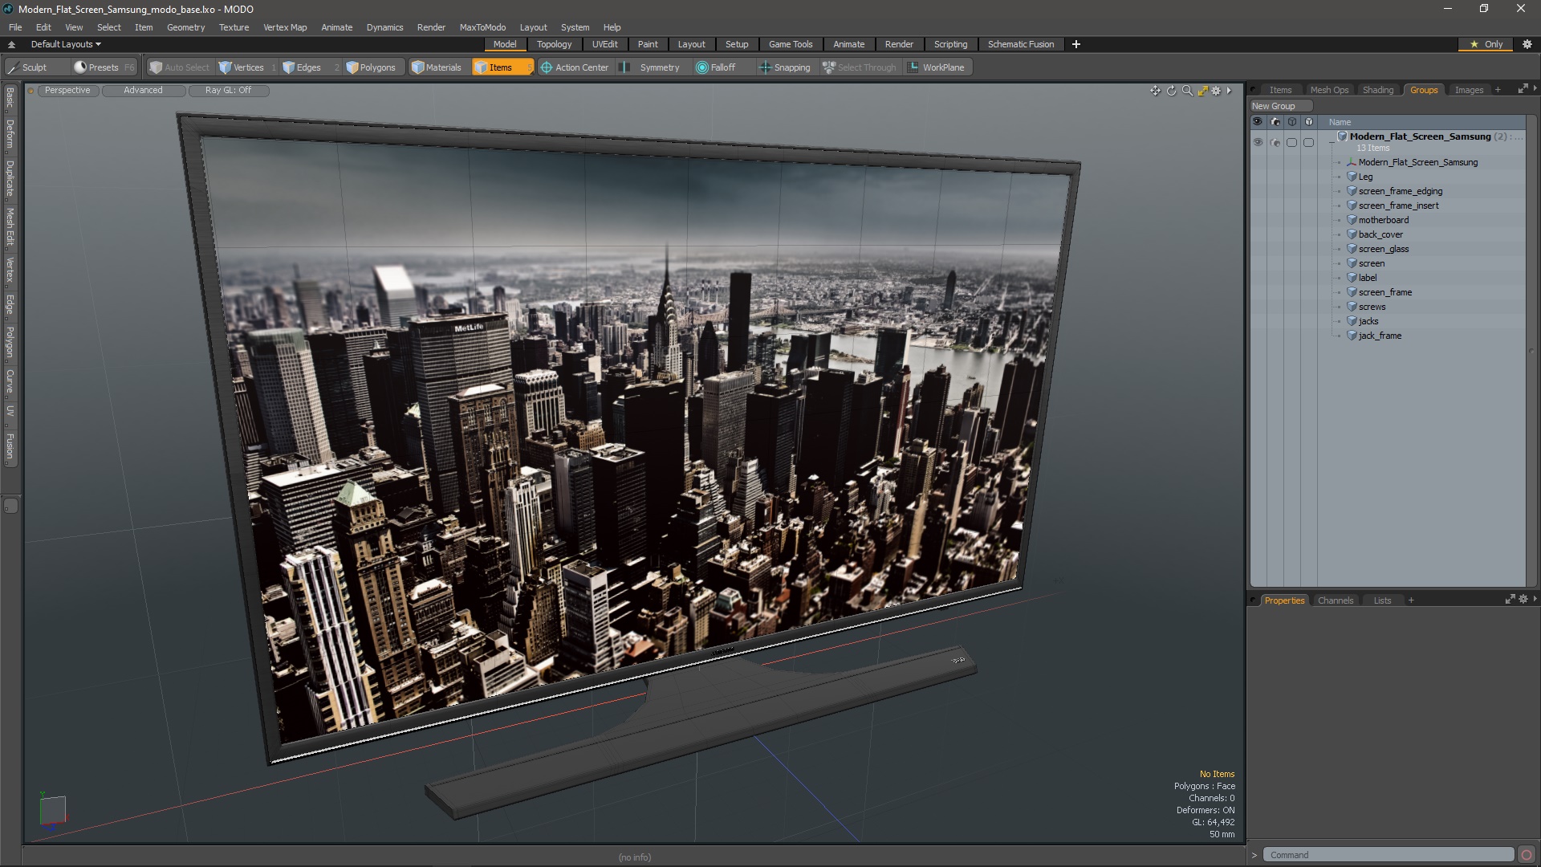Click the mesh icon of Leg item
The height and width of the screenshot is (867, 1541).
(1352, 177)
